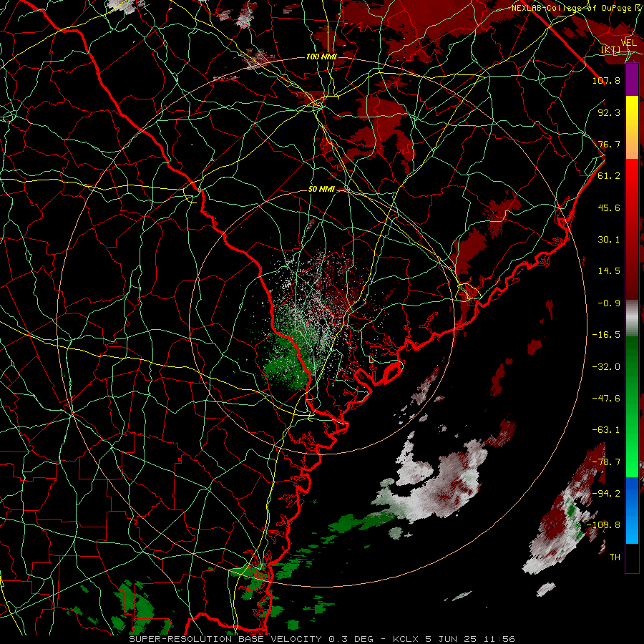Click the 50 NMI range ring label
The width and height of the screenshot is (644, 644).
321,189
